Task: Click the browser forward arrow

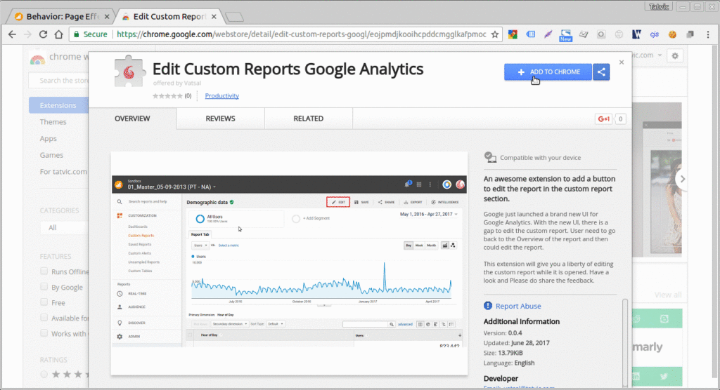Action: tap(27, 34)
